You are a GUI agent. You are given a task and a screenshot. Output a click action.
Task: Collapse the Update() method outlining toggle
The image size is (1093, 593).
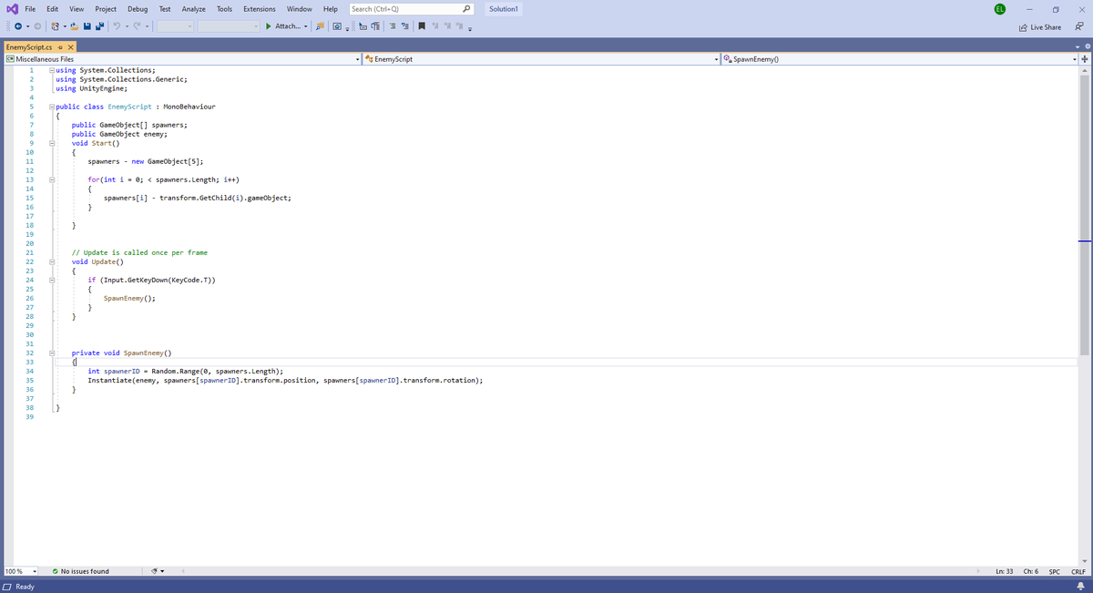tap(53, 262)
